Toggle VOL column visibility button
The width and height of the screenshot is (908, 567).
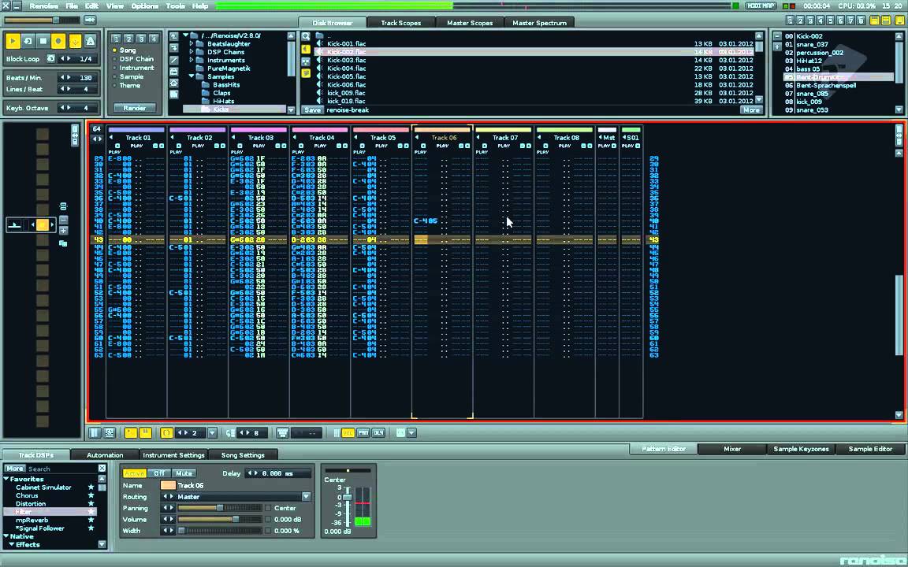(348, 433)
